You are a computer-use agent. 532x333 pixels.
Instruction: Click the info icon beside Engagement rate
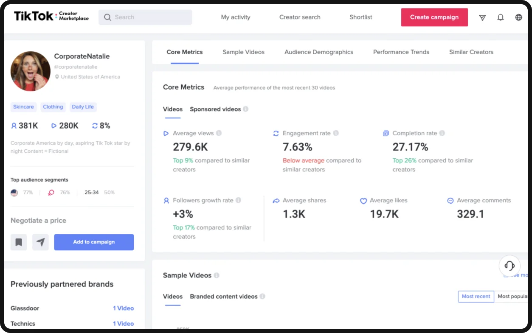pyautogui.click(x=335, y=133)
